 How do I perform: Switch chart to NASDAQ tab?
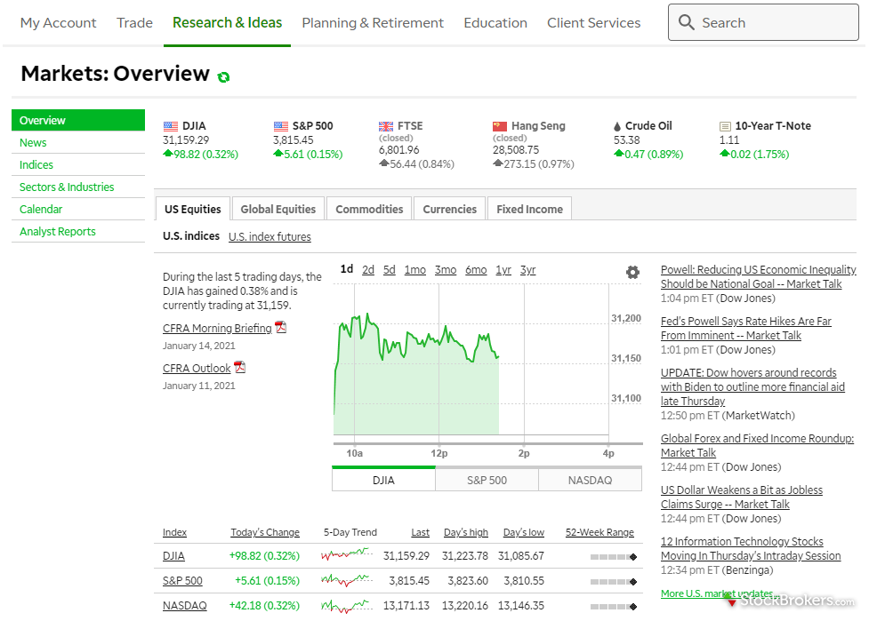(x=590, y=480)
